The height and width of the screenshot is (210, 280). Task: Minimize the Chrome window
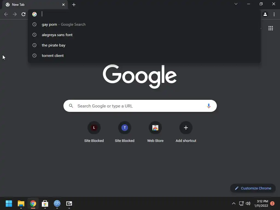click(x=248, y=4)
